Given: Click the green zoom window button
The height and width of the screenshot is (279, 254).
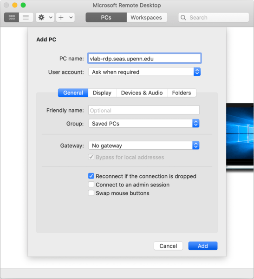Looking at the screenshot, I should pos(23,5).
